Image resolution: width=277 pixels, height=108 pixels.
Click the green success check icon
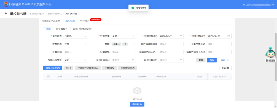tap(133, 8)
